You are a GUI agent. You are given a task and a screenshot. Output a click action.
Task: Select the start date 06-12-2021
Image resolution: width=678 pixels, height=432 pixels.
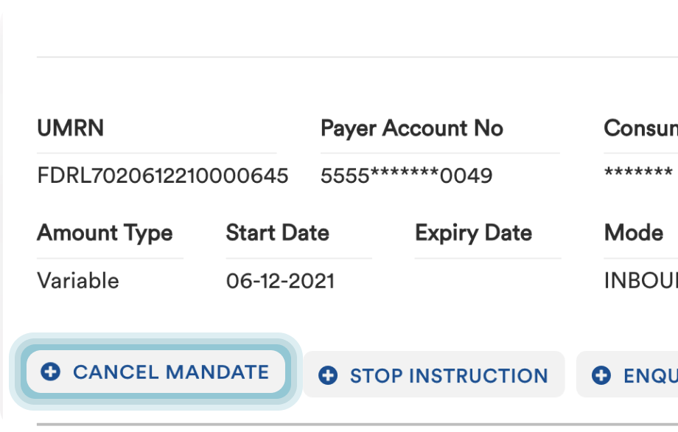coord(280,281)
